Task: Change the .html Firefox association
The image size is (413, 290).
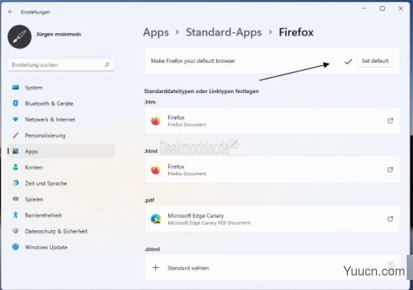Action: [272, 169]
